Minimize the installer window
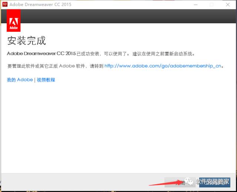 [194, 4]
